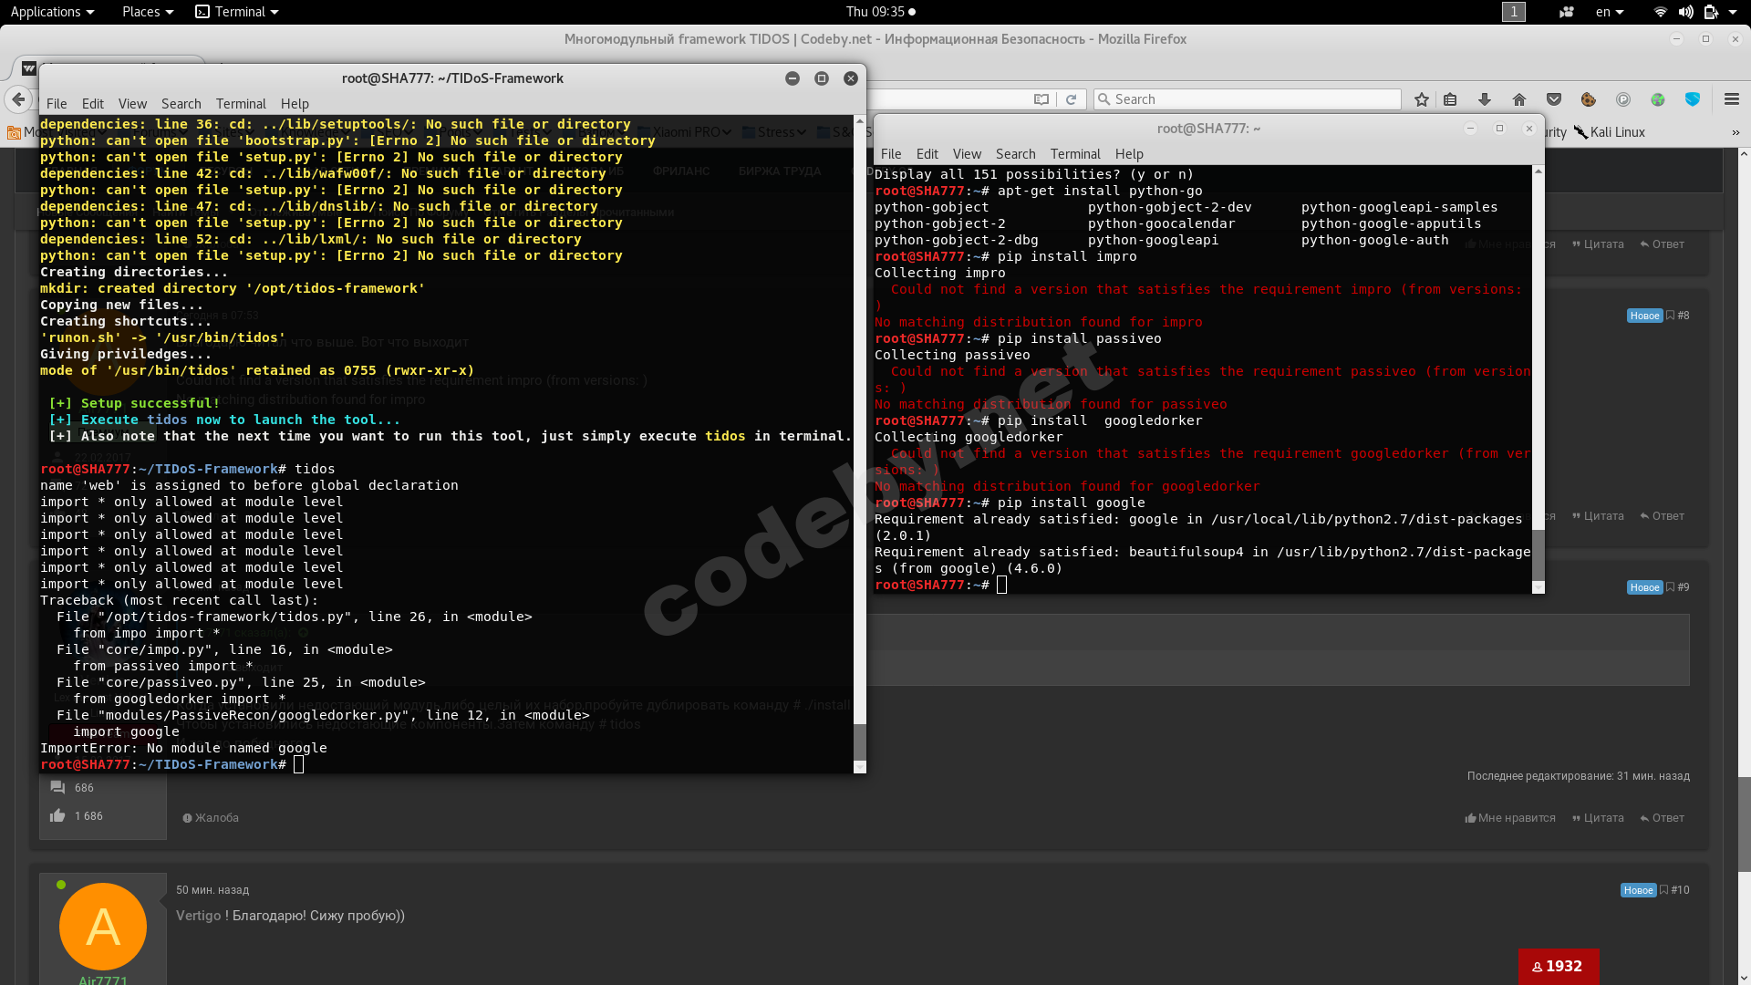Show hidden bookmarks overflow chevron
Viewport: 1751px width, 985px height.
1735,132
